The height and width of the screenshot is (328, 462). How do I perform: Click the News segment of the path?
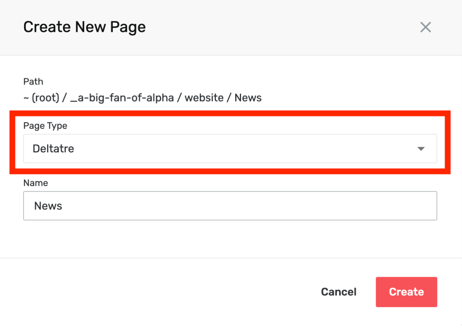pos(248,98)
